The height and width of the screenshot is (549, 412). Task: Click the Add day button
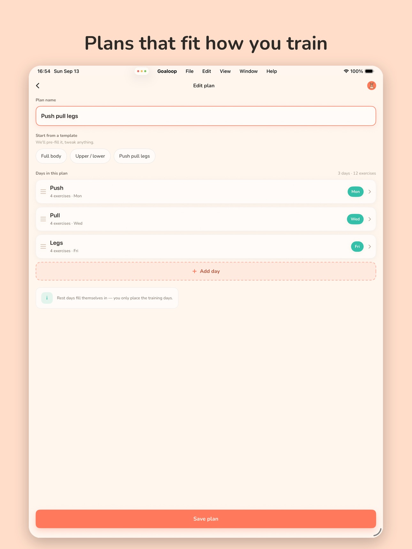pos(206,271)
